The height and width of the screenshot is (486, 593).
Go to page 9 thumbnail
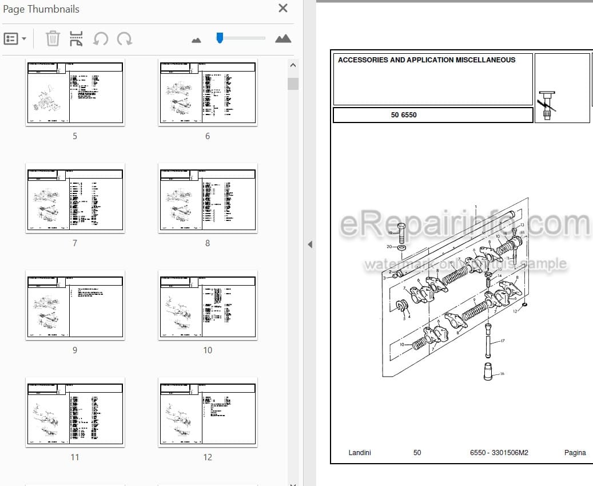tap(75, 305)
